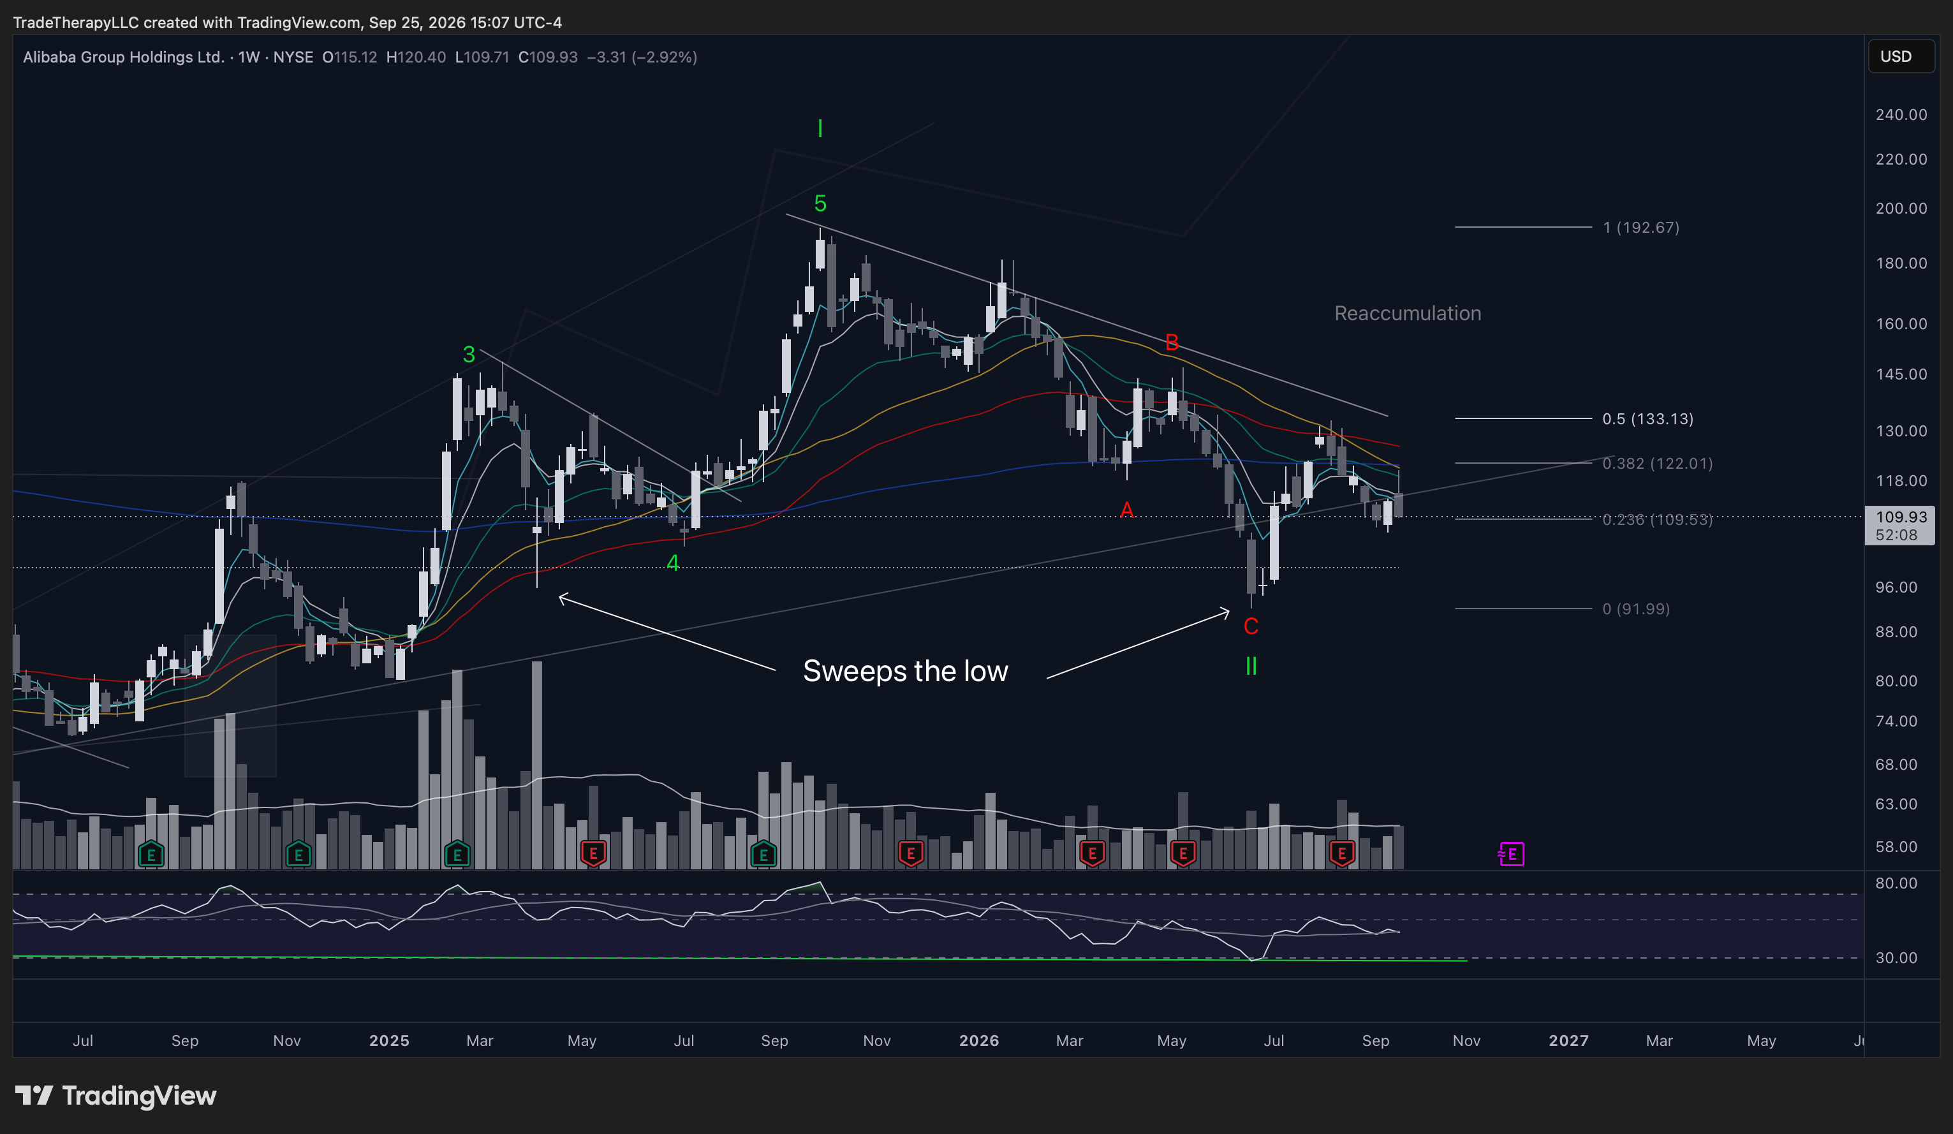Open the green earnings marker near Aug 2024
The width and height of the screenshot is (1953, 1134).
point(151,855)
